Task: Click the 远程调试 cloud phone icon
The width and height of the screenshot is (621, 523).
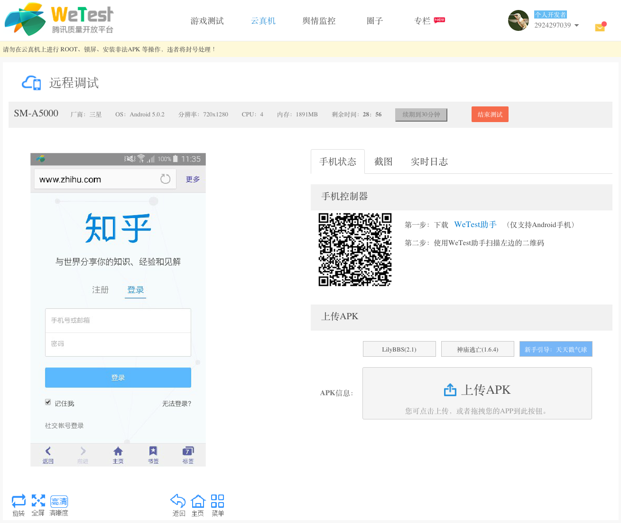Action: click(x=31, y=83)
